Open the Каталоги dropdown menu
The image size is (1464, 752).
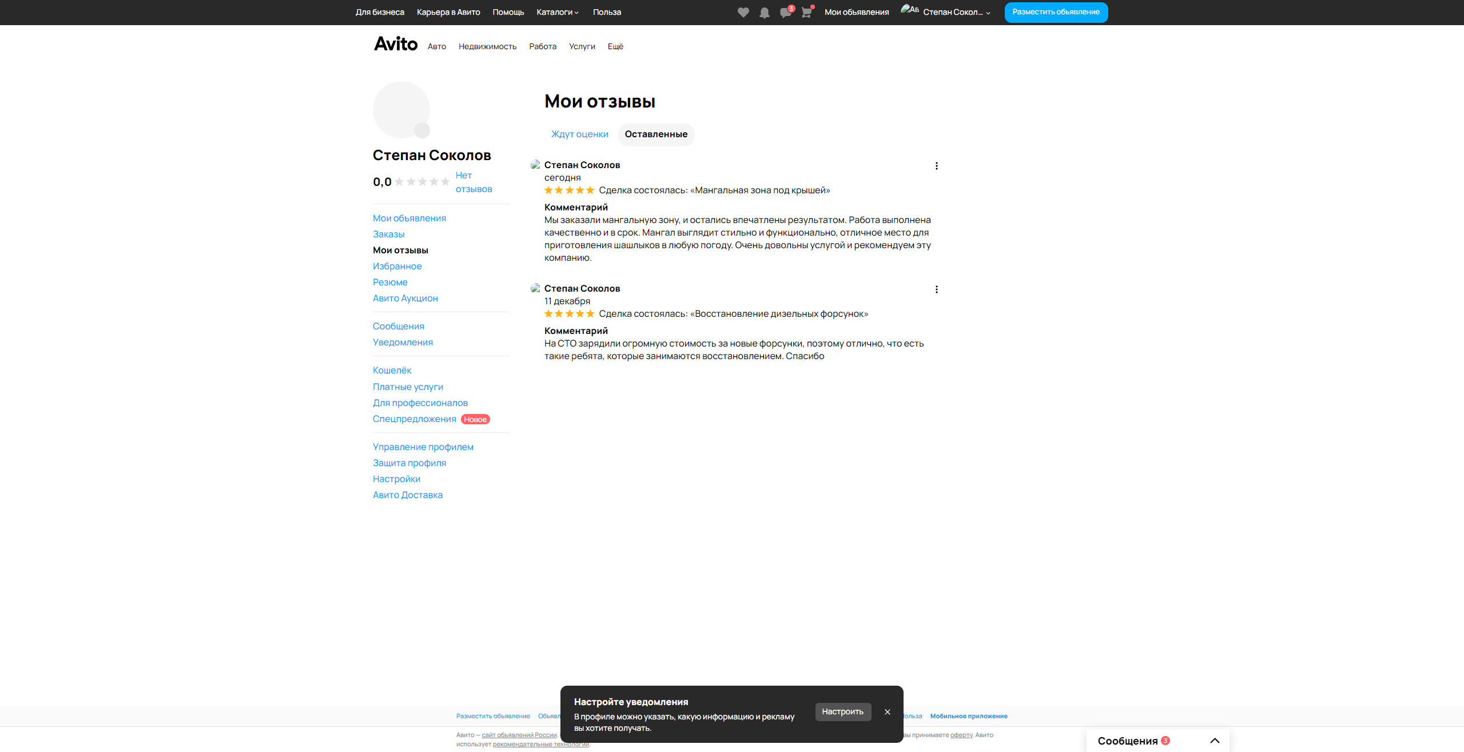point(558,12)
